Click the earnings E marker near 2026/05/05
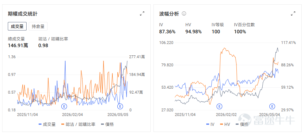This screenshot has width=302, height=133. pos(120,106)
